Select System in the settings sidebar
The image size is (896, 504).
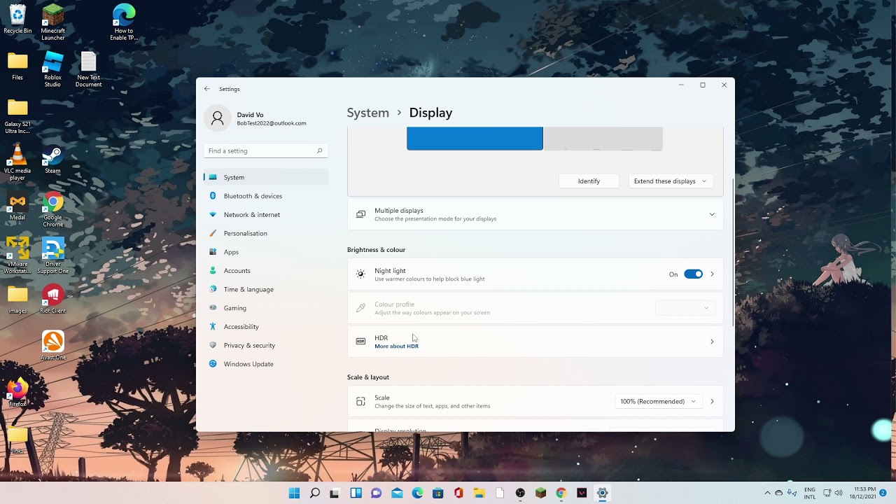[x=265, y=177]
